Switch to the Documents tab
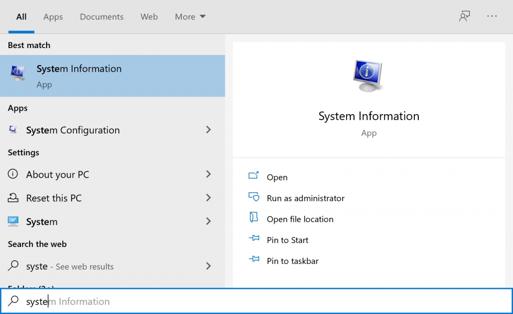 tap(101, 16)
